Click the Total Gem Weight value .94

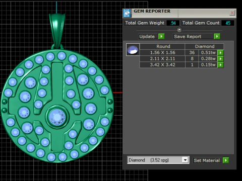[x=173, y=23]
